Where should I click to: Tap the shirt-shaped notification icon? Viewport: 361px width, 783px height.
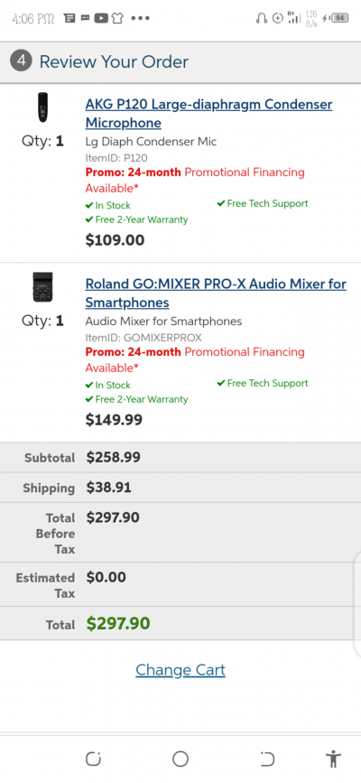[116, 18]
